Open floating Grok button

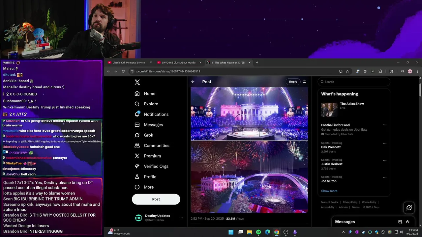(409, 208)
